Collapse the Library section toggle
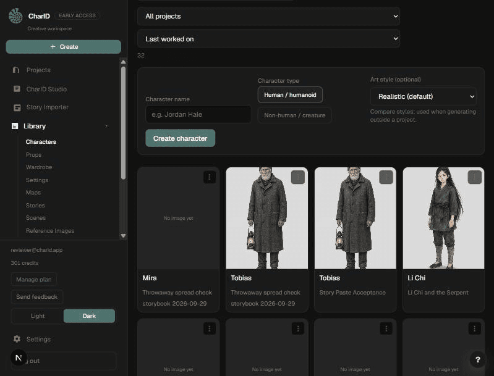The image size is (494, 376). pyautogui.click(x=106, y=126)
